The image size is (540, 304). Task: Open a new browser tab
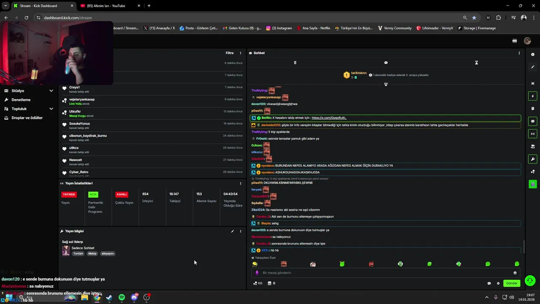[x=149, y=6]
